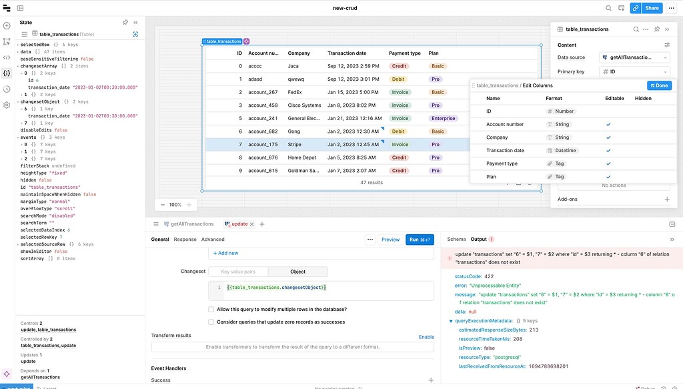The width and height of the screenshot is (683, 389).
Task: Click the '+ Add new' link
Action: click(225, 253)
